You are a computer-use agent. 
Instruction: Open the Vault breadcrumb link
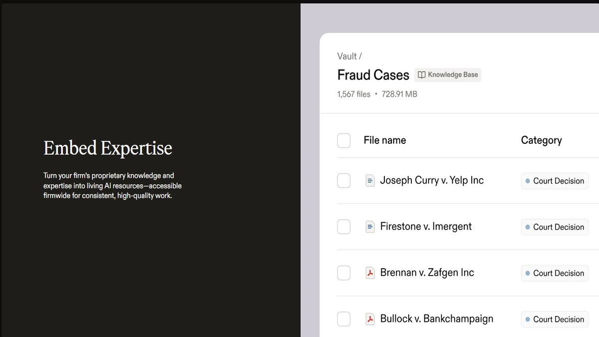(347, 56)
